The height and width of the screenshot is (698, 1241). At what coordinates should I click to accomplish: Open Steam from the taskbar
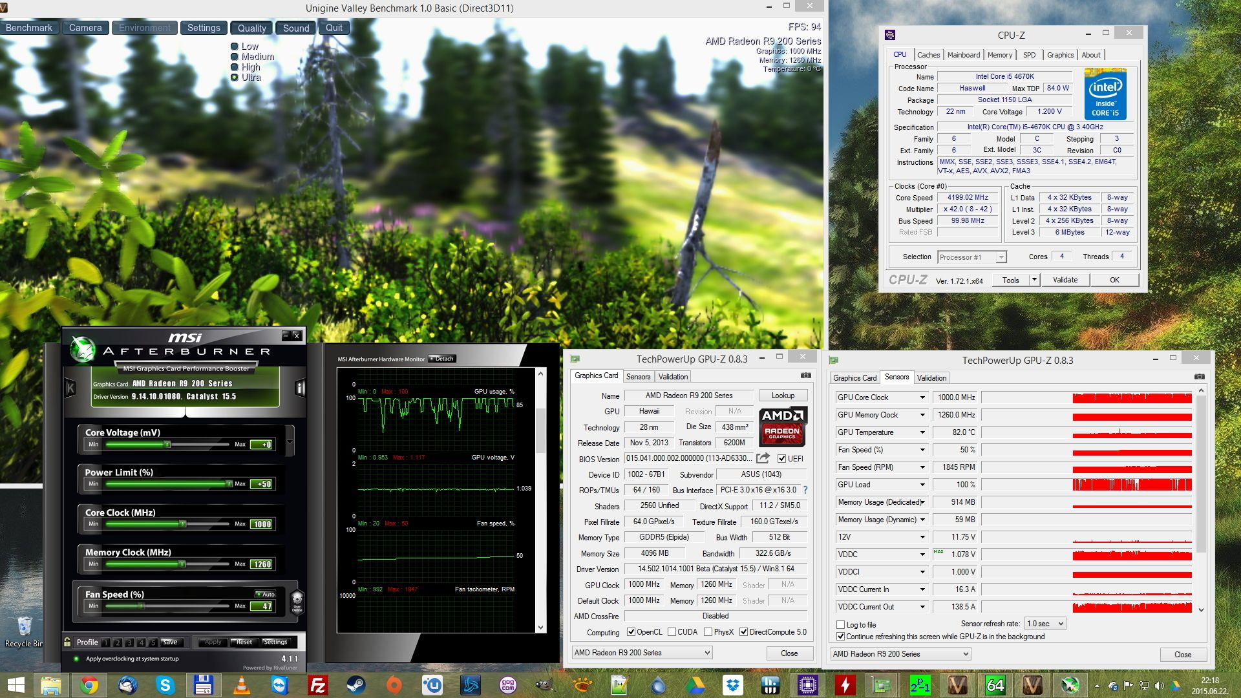tap(356, 685)
